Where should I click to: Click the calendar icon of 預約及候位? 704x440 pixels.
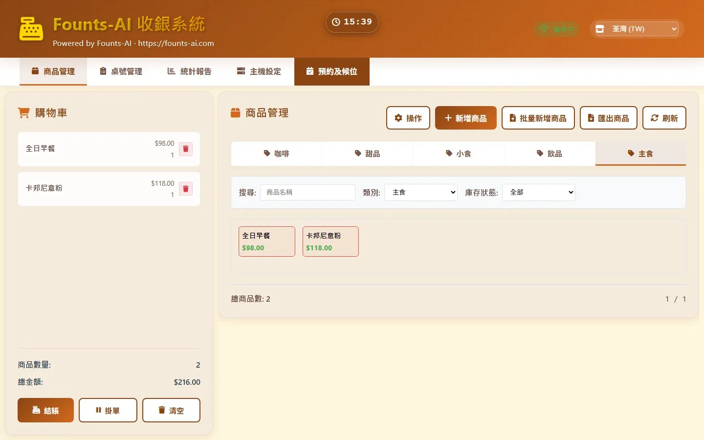tap(309, 71)
